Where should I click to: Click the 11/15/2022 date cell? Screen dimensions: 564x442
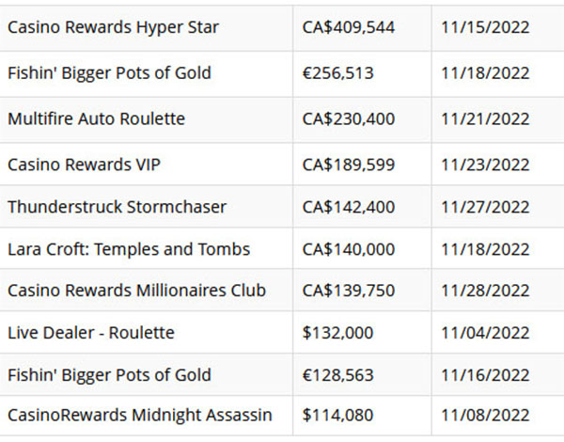(485, 27)
